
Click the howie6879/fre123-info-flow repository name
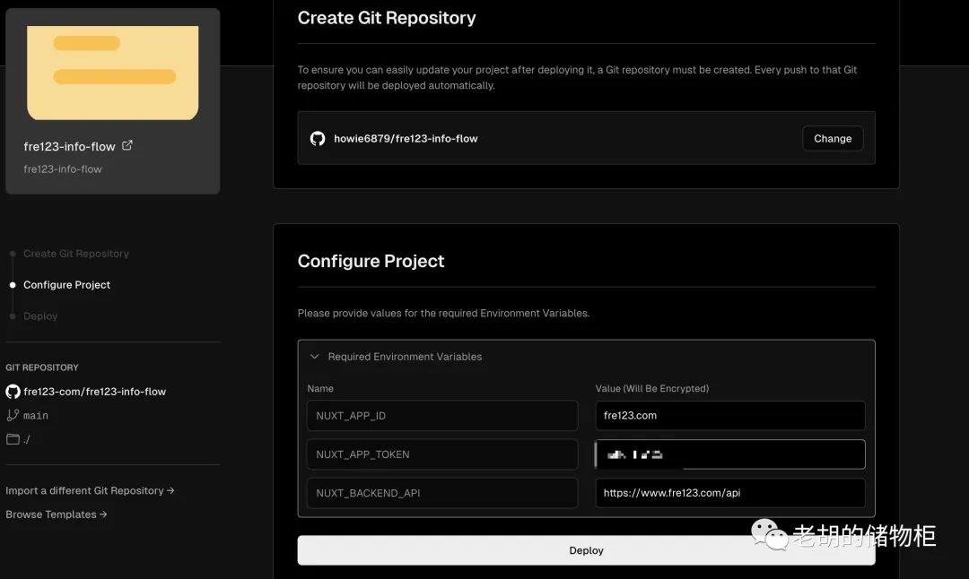(x=406, y=138)
